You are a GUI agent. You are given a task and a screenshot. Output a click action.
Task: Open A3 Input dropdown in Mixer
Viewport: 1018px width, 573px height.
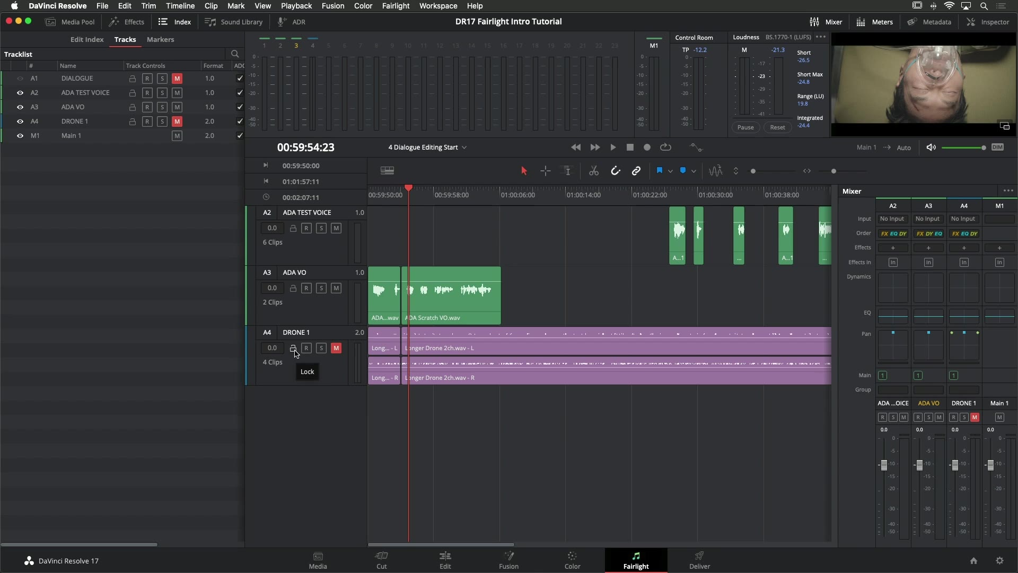928,219
